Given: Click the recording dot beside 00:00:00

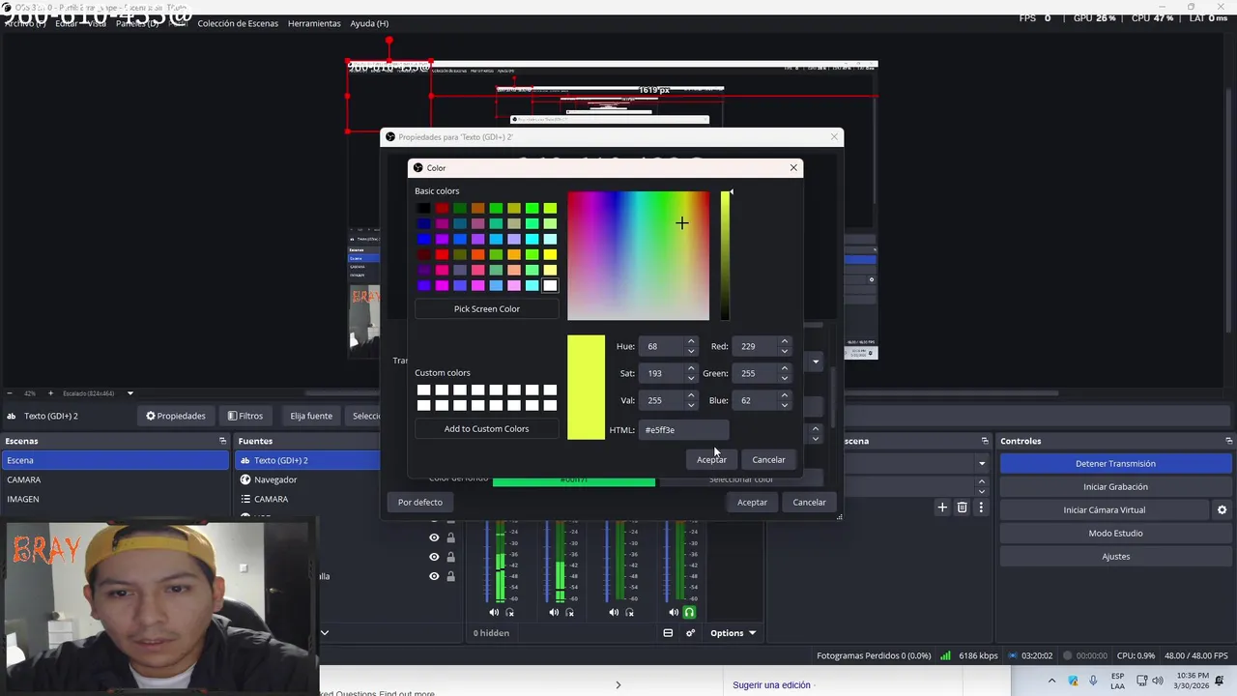Looking at the screenshot, I should 1068,655.
